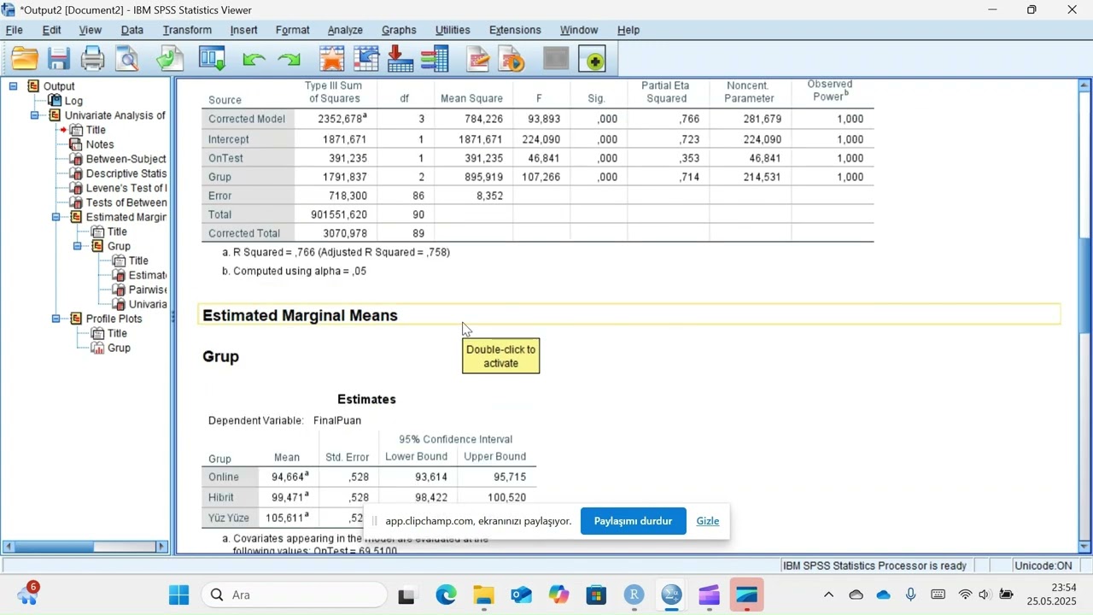Click output pane vertical scrollbar up arrow
This screenshot has height=615, width=1093.
coord(1085,85)
